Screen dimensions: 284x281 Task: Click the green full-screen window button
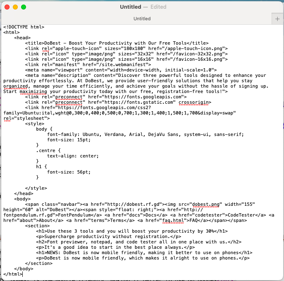(x=24, y=7)
